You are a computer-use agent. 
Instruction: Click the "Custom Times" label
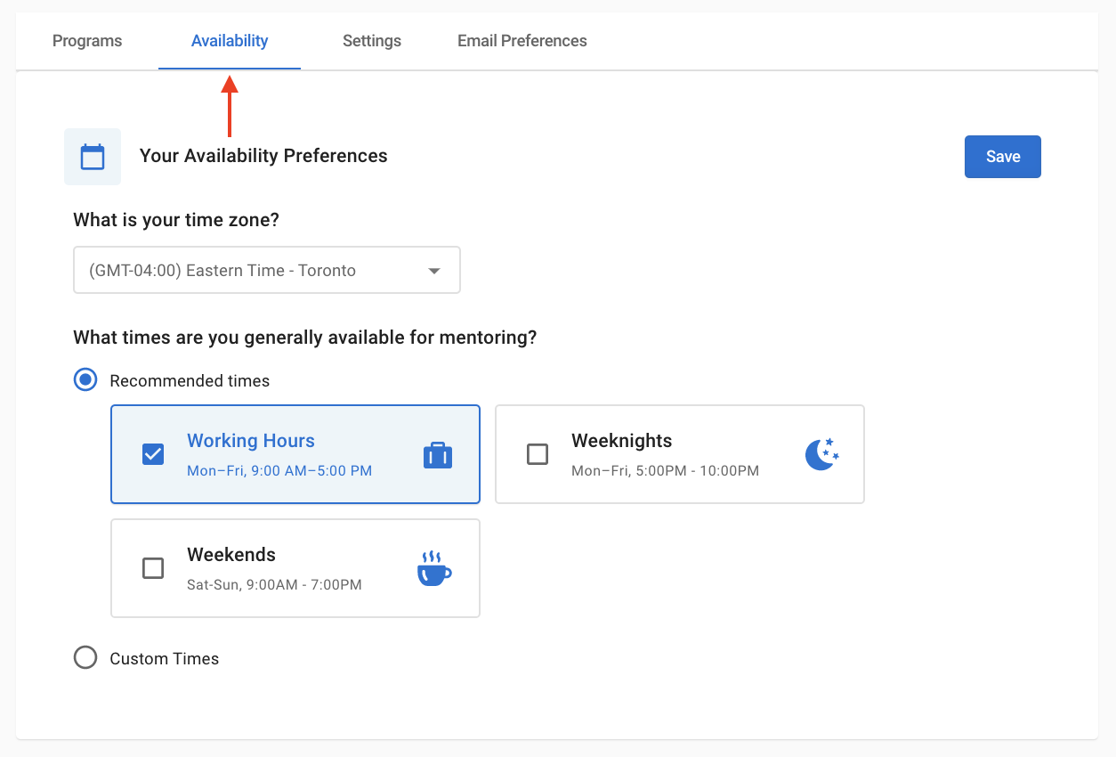coord(165,659)
